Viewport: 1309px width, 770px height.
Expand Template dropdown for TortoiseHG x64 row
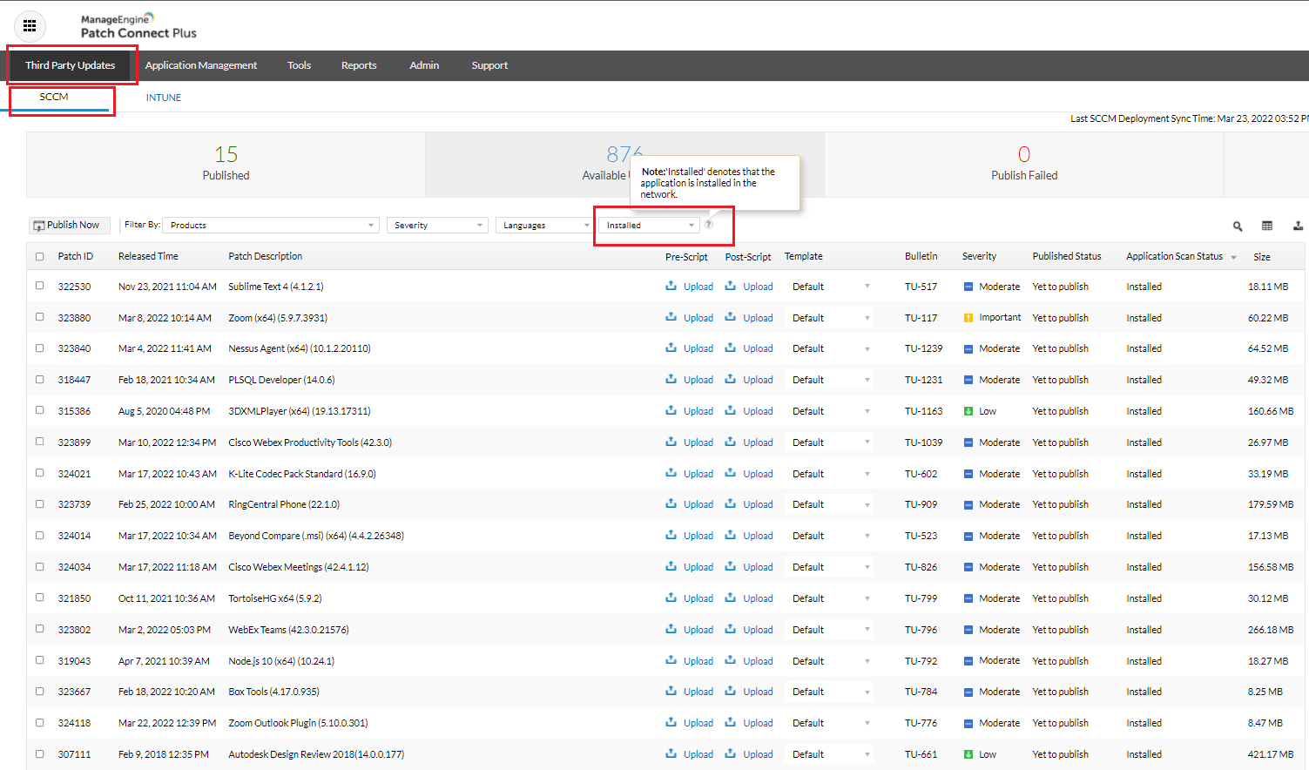coord(830,598)
